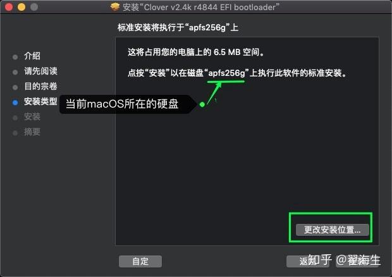Image resolution: width=392 pixels, height=277 pixels.
Task: Go back with the 返回 button
Action: (x=308, y=261)
